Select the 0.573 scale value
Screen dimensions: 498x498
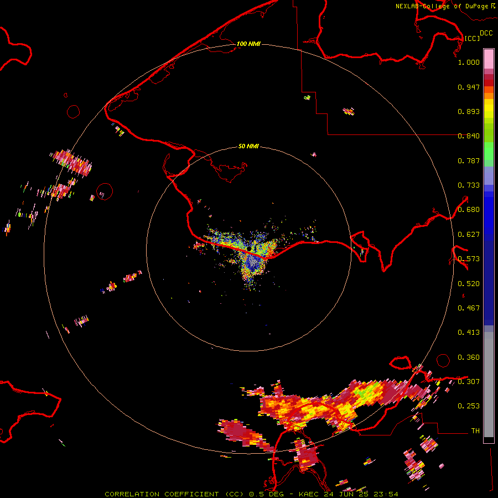coord(469,259)
